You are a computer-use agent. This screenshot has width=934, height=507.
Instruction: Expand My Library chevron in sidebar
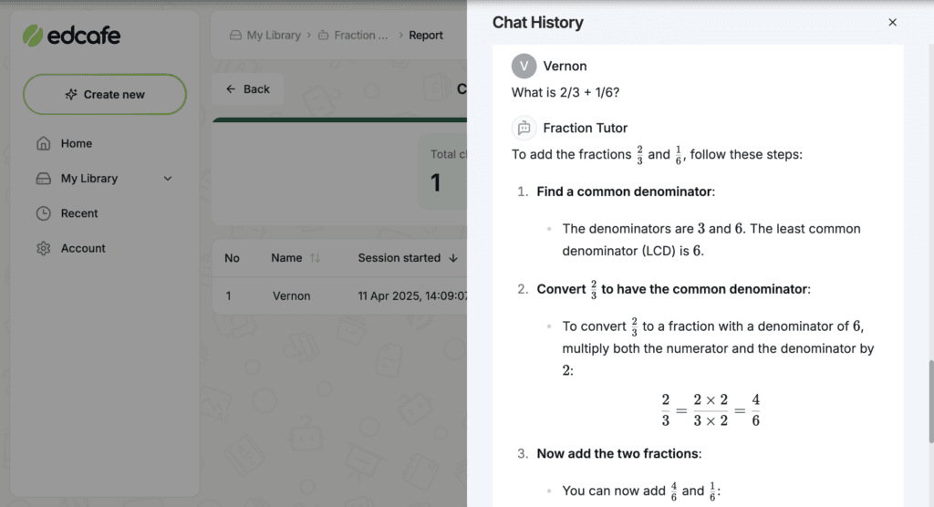[168, 179]
